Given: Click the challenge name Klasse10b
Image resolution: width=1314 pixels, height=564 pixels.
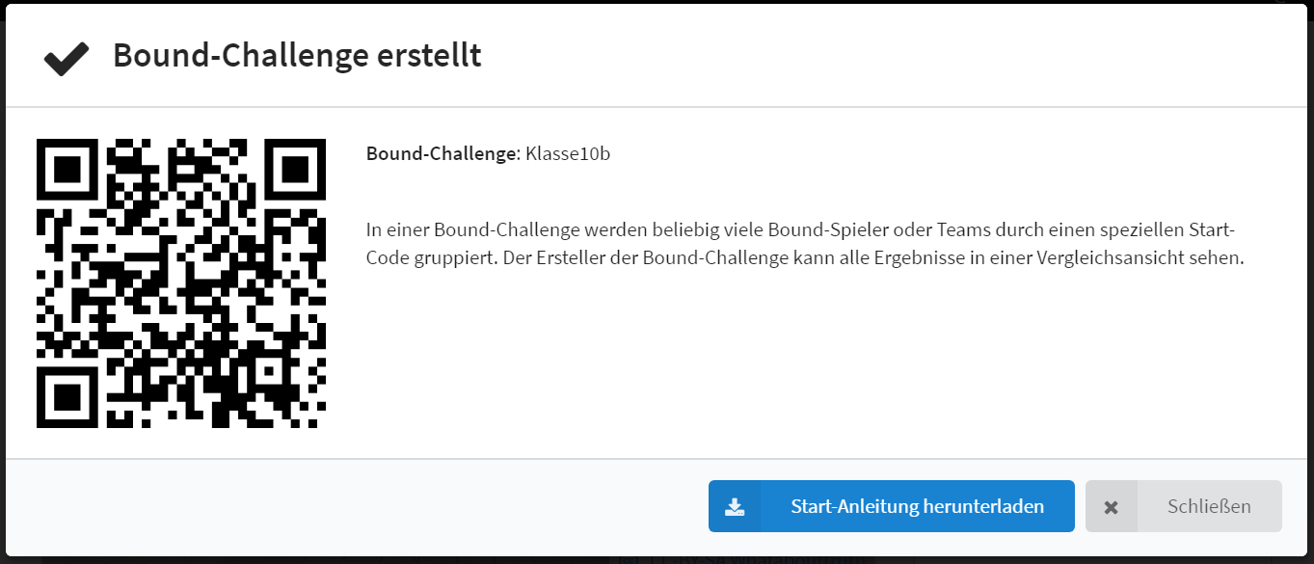Looking at the screenshot, I should (568, 154).
